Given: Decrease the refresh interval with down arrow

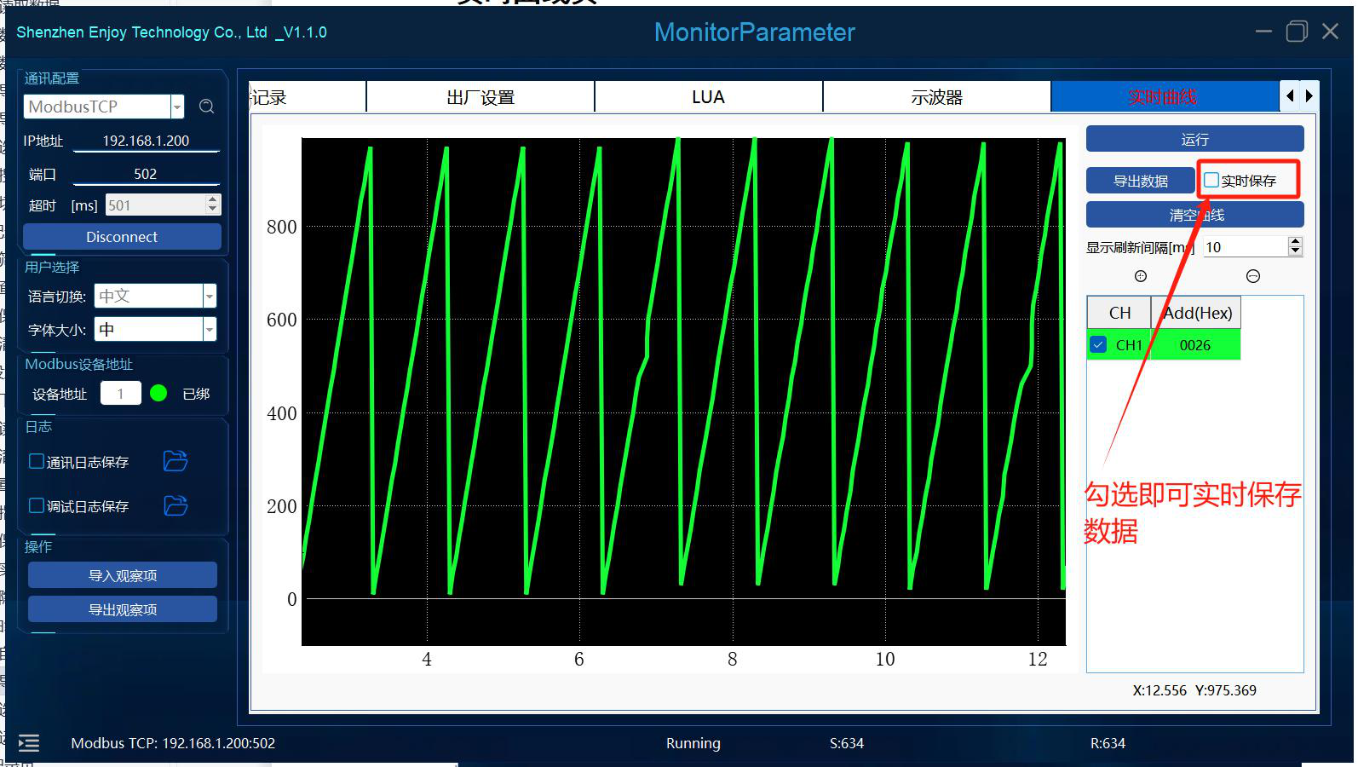Looking at the screenshot, I should (x=1295, y=251).
